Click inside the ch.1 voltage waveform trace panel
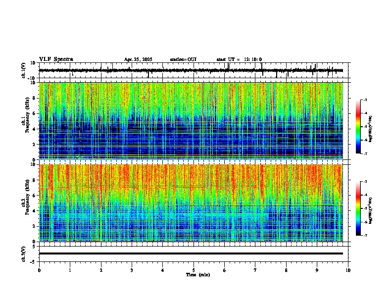Image resolution: width=392 pixels, height=303 pixels. (x=195, y=70)
